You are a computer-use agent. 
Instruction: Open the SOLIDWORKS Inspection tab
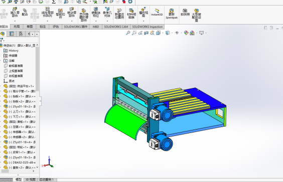pyautogui.click(x=148, y=26)
